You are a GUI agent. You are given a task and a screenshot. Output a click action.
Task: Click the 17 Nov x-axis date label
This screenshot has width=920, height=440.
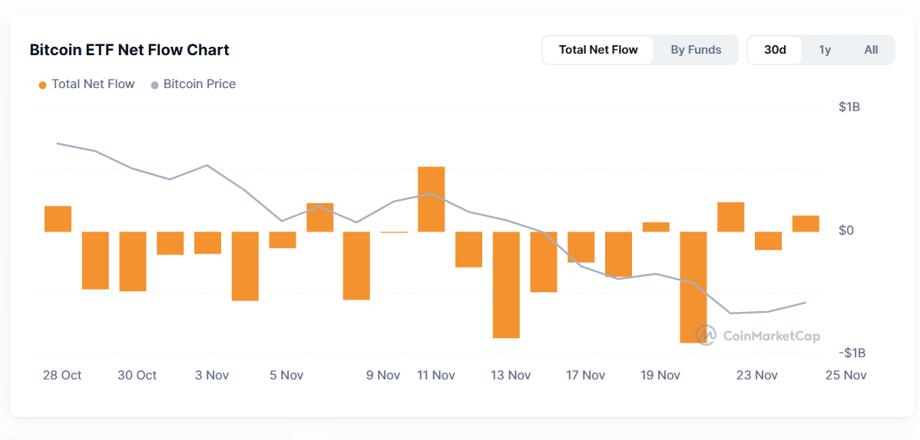586,375
